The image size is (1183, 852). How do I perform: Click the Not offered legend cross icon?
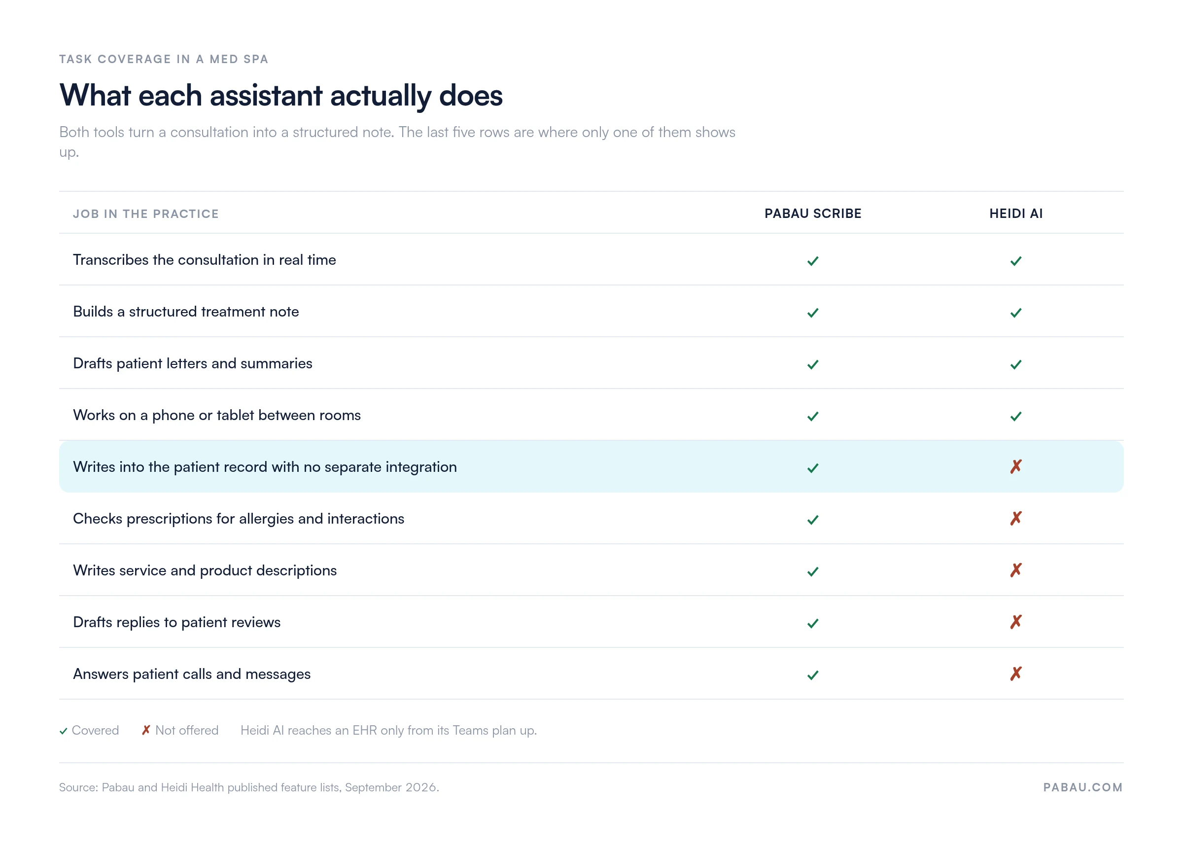[x=146, y=730]
